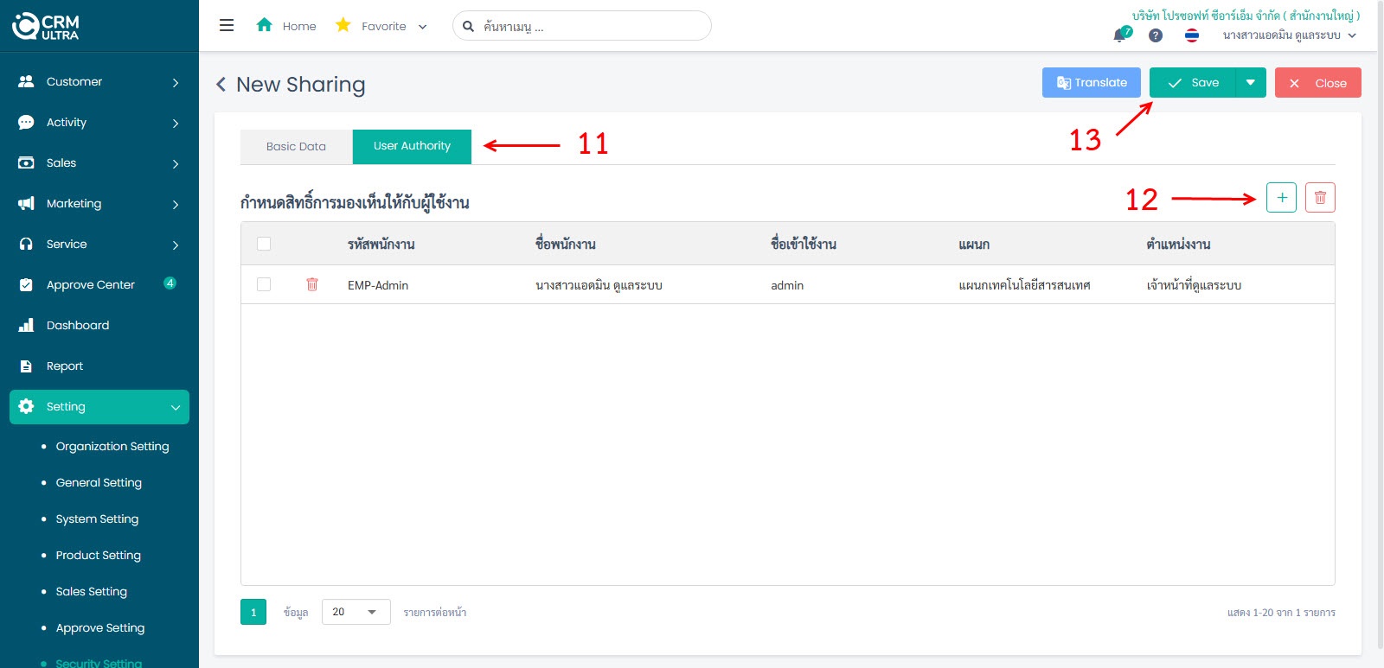Click the hamburger menu icon
Image resolution: width=1384 pixels, height=668 pixels.
227,26
